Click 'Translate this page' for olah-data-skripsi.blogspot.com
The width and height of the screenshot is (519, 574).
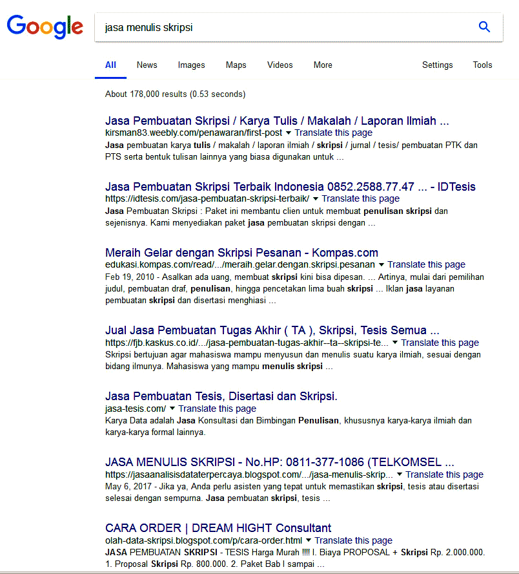pos(353,540)
